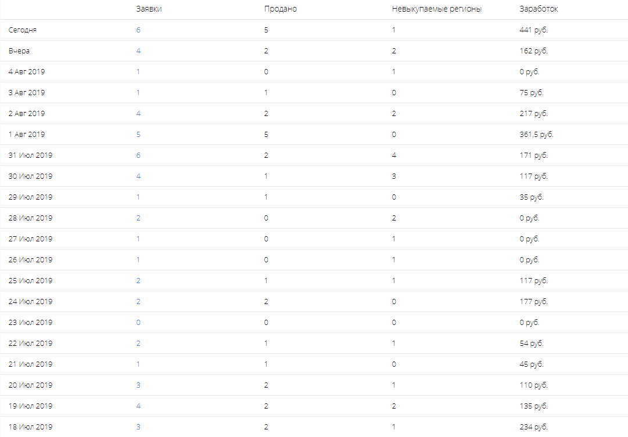Click the 441 руб. earnings for Сегодня

(x=533, y=30)
